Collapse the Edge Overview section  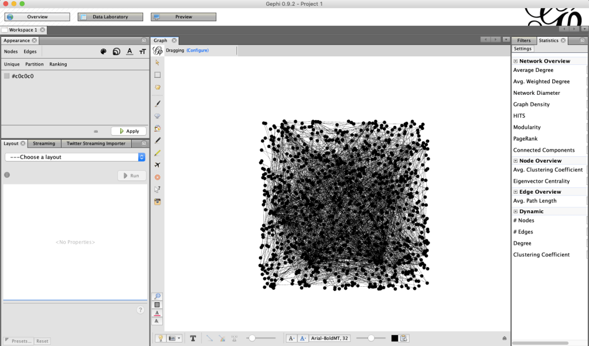point(516,192)
